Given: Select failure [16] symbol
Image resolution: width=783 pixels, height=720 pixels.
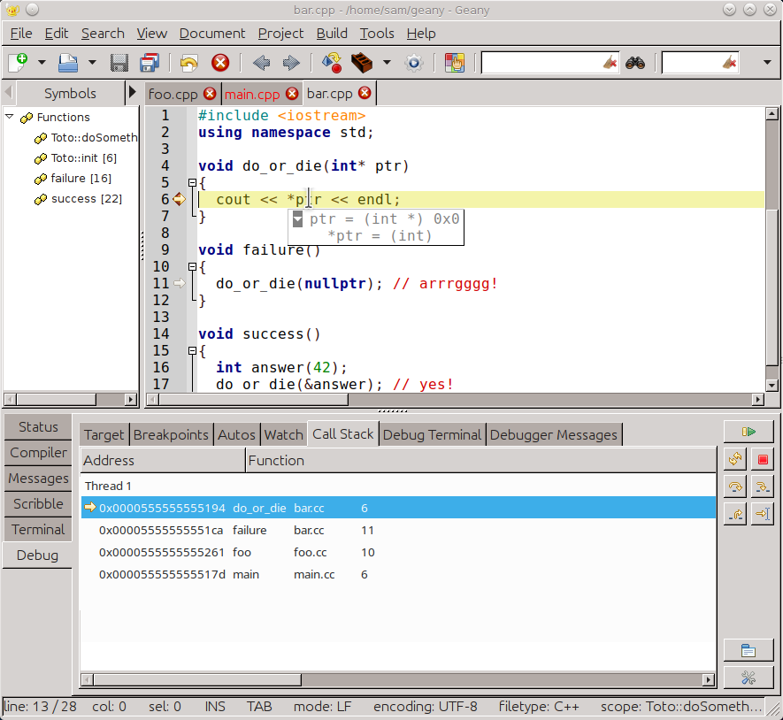Looking at the screenshot, I should (x=81, y=179).
